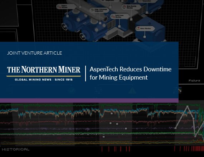Select the square sensor marker below the Motor Vibration tag
204x157 pixels.
click(145, 37)
